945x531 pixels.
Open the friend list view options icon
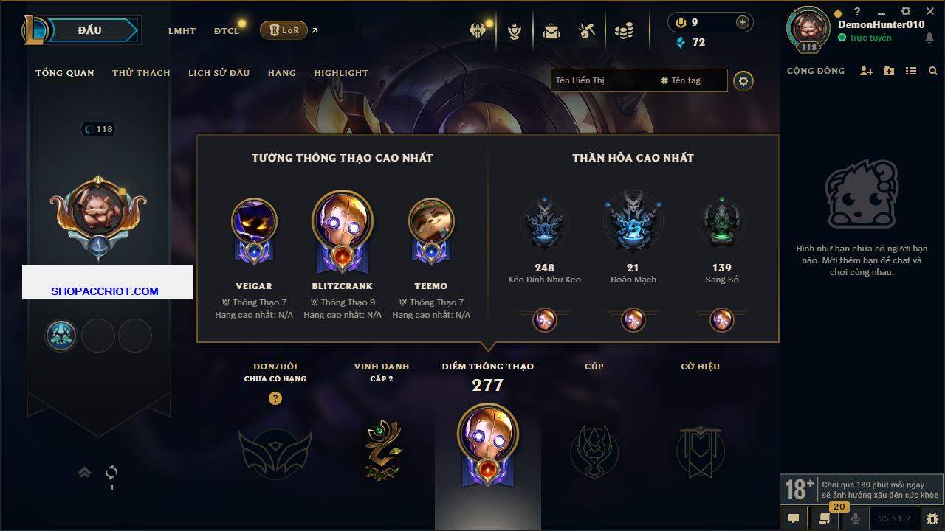tap(911, 71)
